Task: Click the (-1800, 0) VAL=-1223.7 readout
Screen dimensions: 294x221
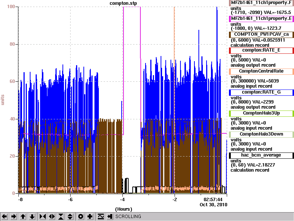Action: [x=256, y=28]
